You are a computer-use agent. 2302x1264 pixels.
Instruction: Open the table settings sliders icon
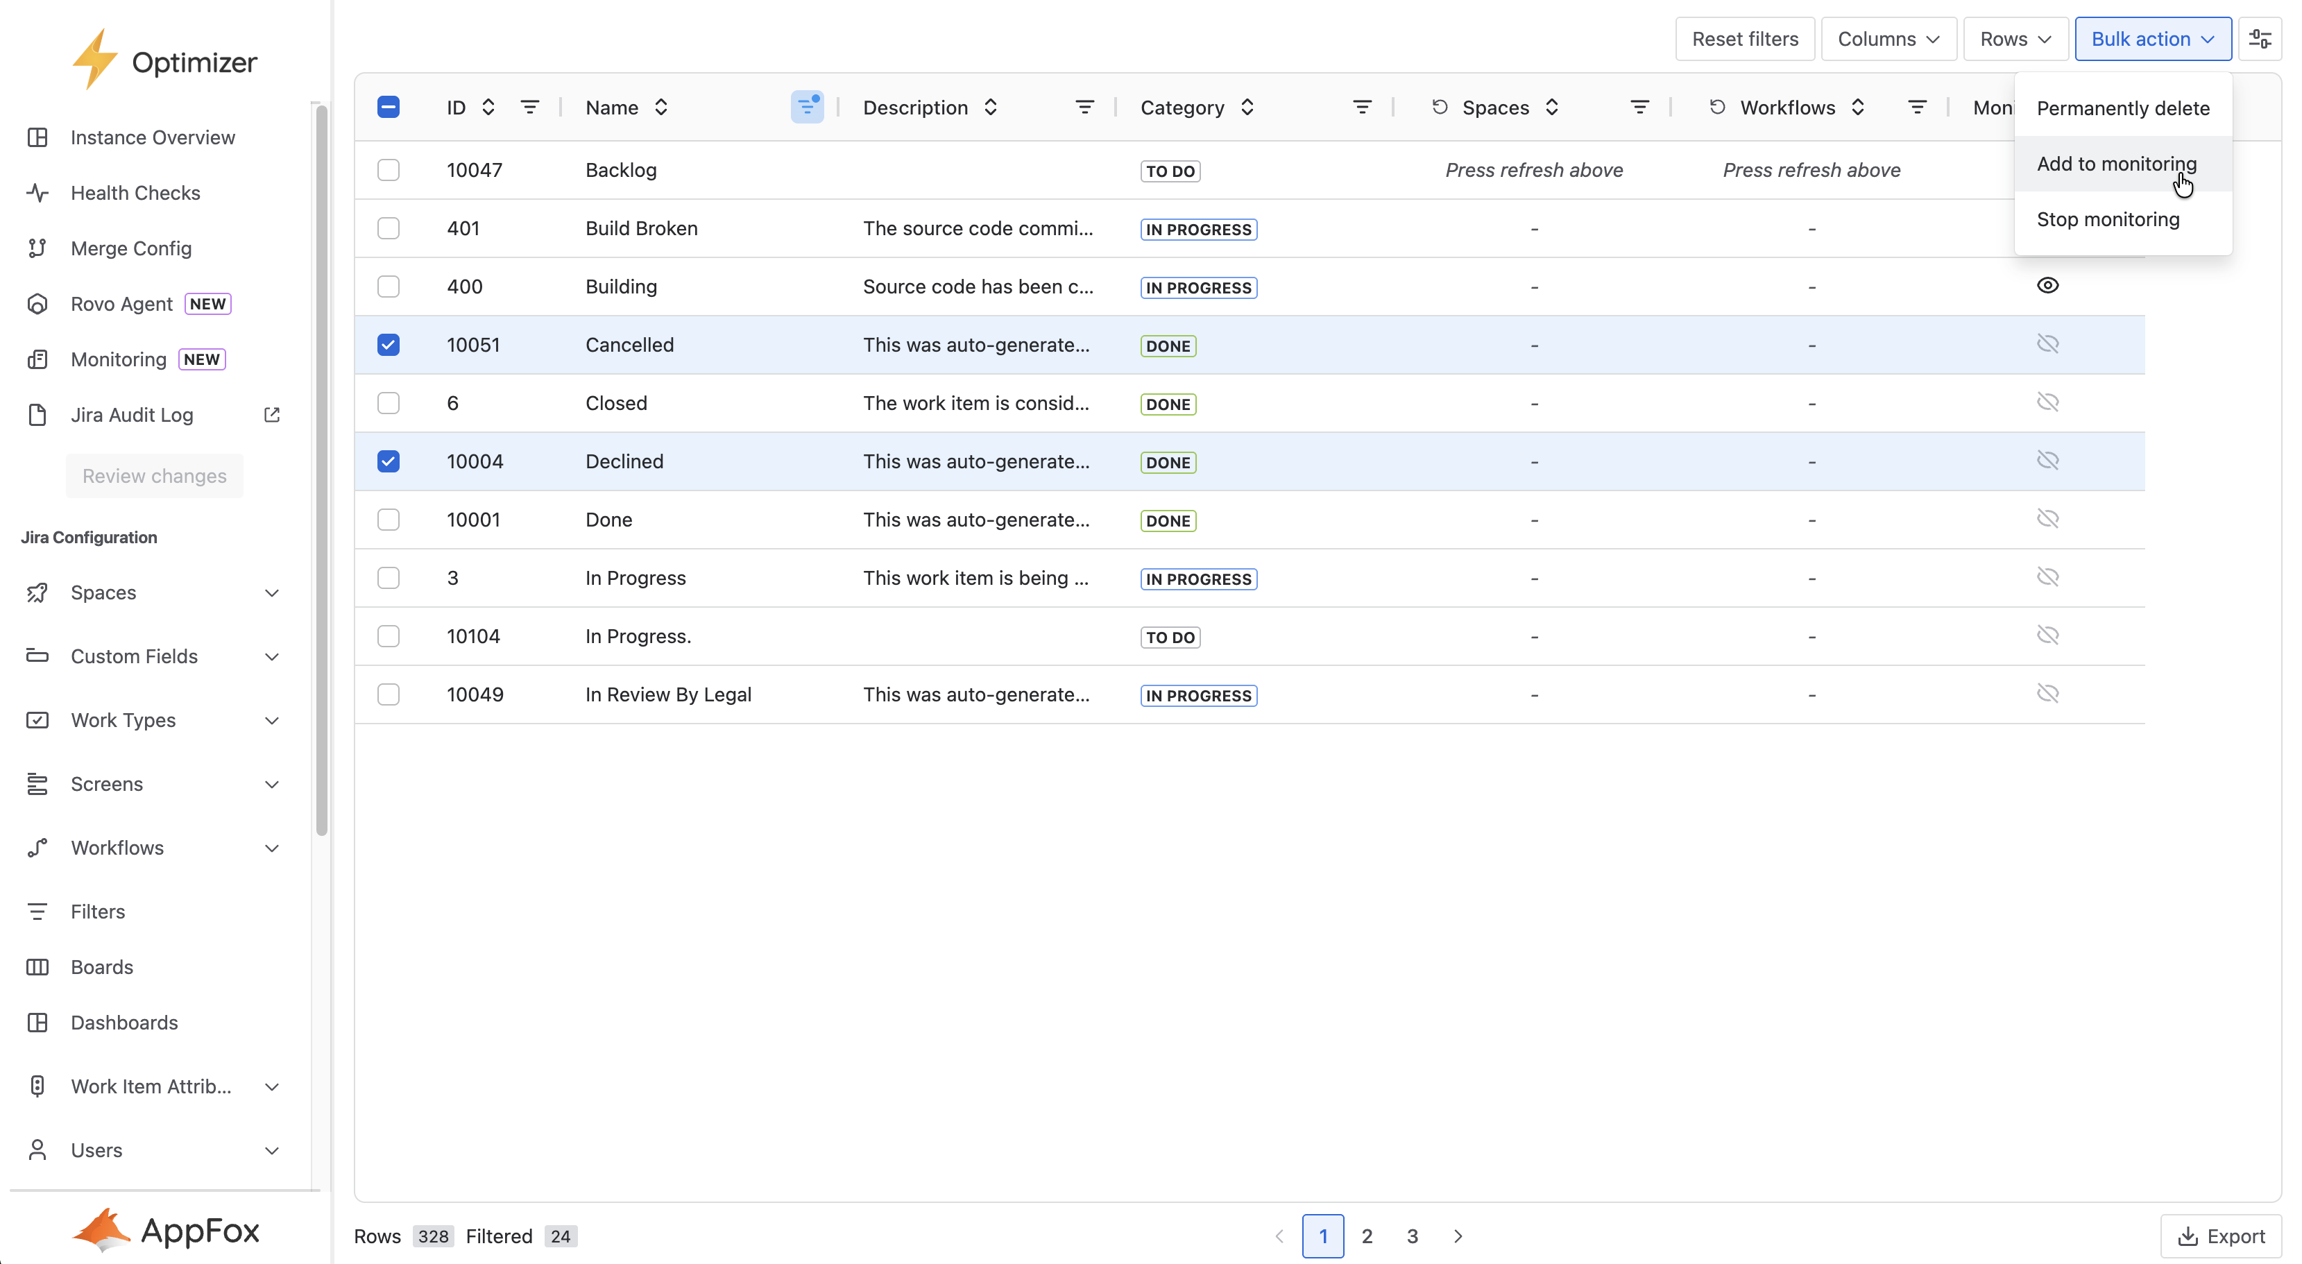coord(2260,40)
